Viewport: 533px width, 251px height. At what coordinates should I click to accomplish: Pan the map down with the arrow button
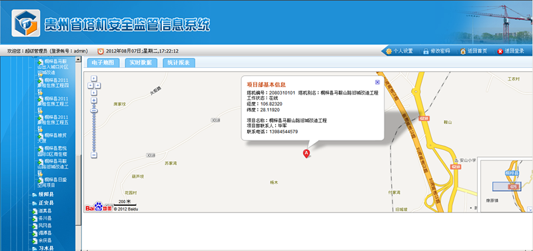(x=94, y=93)
